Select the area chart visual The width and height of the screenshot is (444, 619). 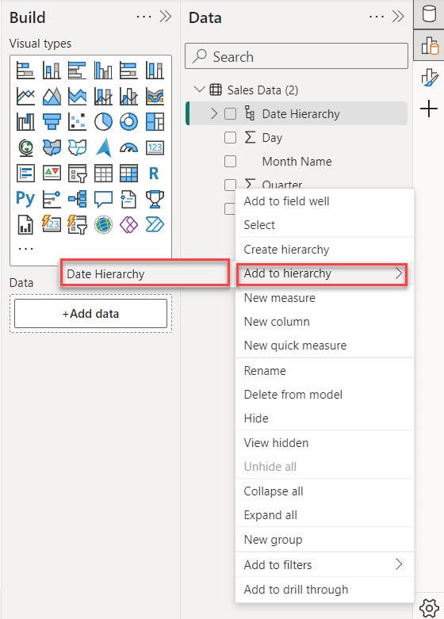52,97
